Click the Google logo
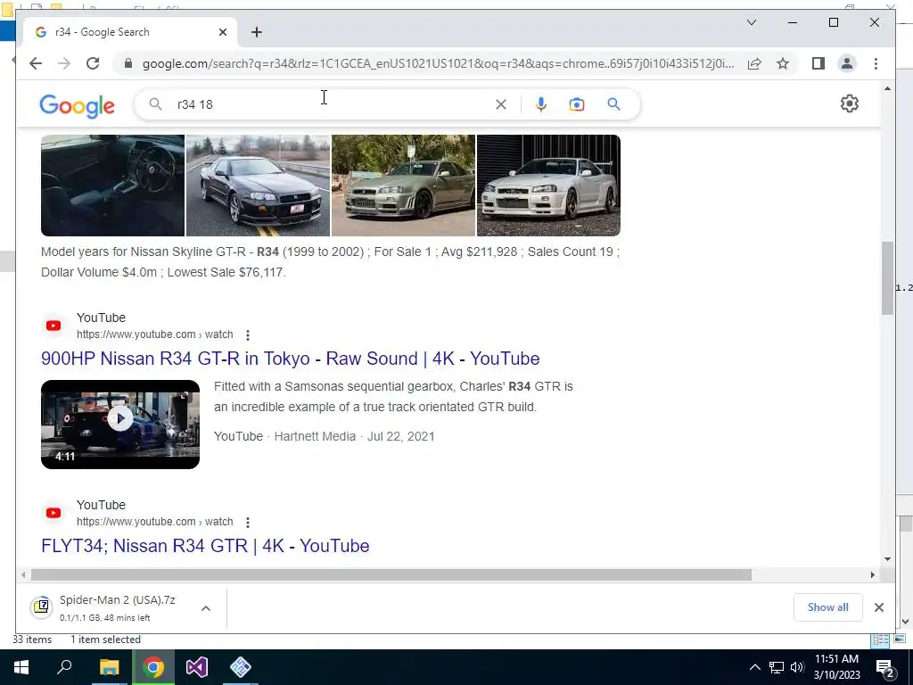The height and width of the screenshot is (685, 913). (x=77, y=105)
